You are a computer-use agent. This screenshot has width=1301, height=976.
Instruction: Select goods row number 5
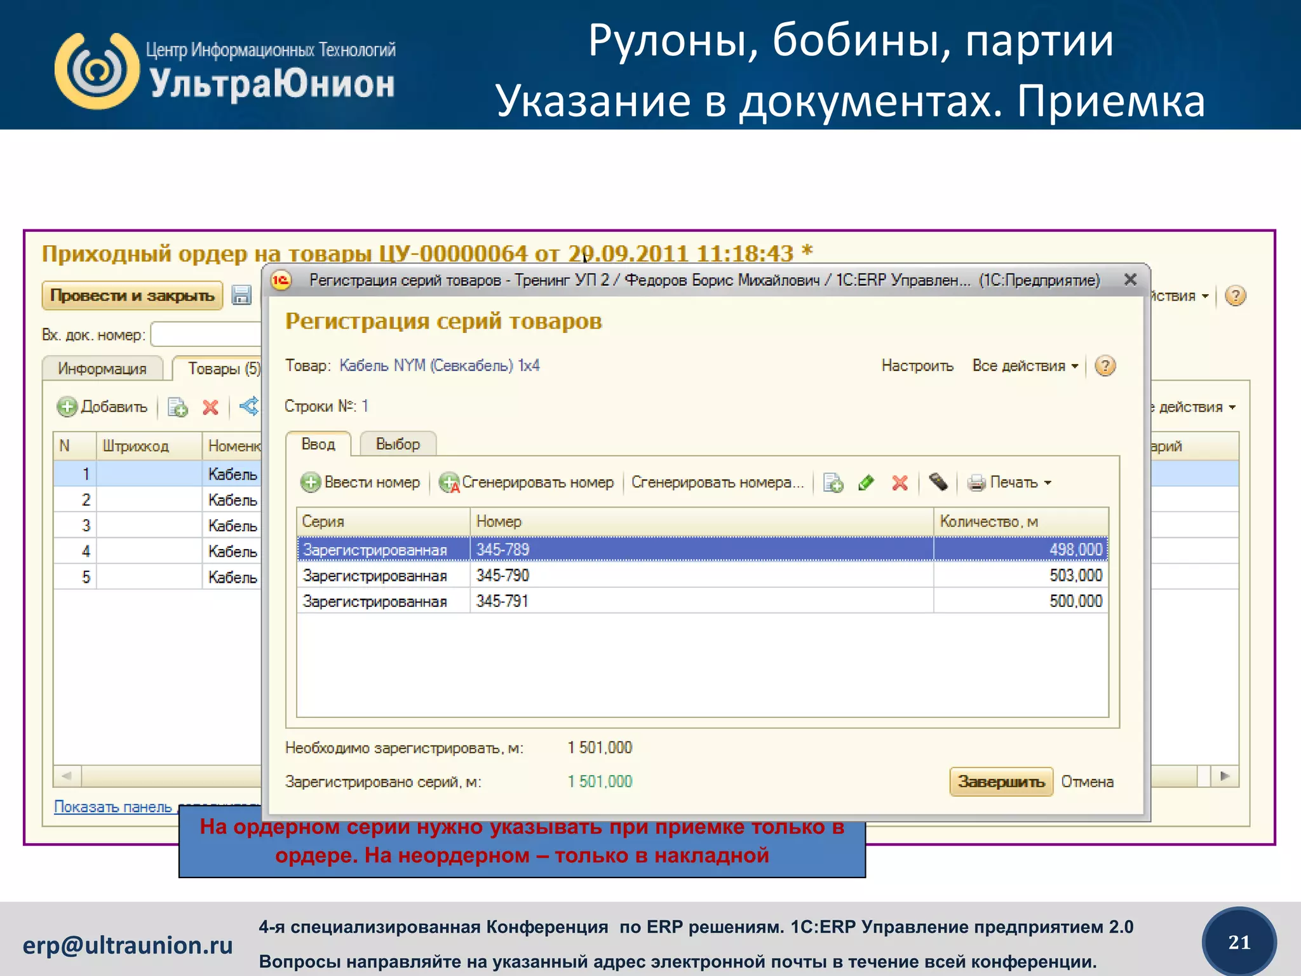[x=158, y=577]
